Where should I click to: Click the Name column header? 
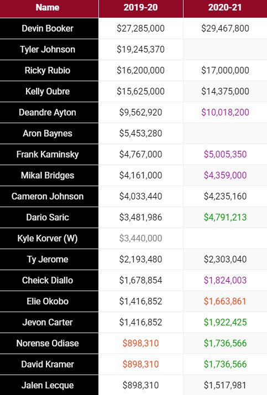(48, 8)
